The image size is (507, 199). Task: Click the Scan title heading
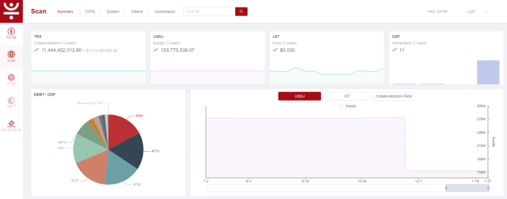(39, 11)
